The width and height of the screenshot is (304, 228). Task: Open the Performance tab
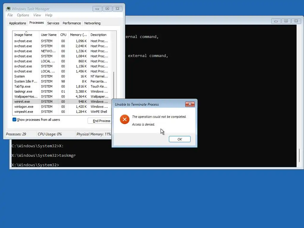[72, 23]
